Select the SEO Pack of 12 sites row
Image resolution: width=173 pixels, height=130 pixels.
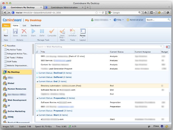[x=102, y=56]
